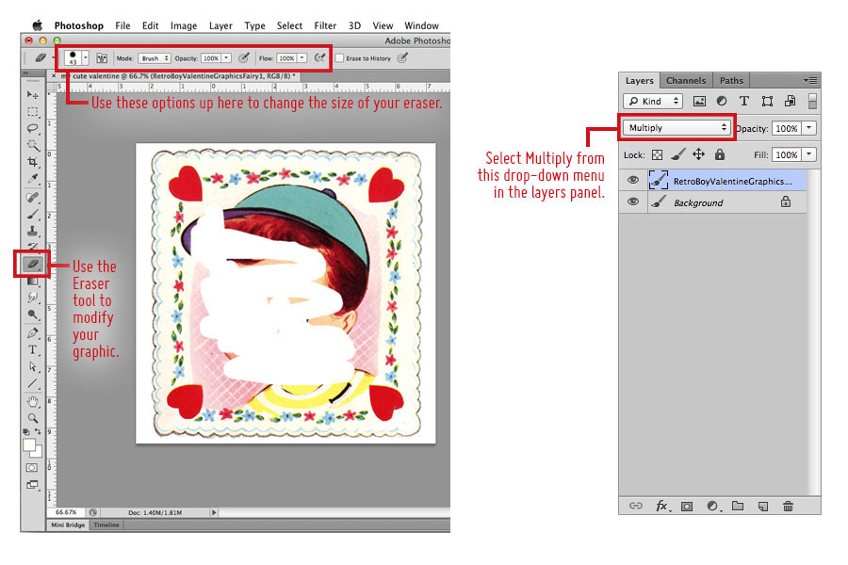The width and height of the screenshot is (848, 565).
Task: Switch to the Channels tab
Action: coord(686,81)
